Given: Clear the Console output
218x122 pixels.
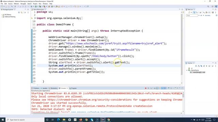Looking at the screenshot, I should tap(154, 88).
